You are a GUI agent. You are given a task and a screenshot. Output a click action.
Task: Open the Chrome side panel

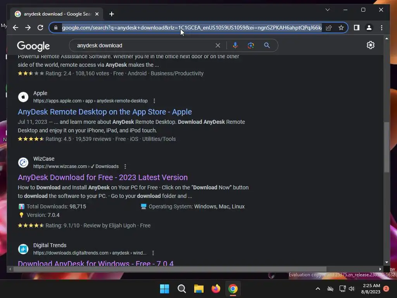click(x=357, y=28)
